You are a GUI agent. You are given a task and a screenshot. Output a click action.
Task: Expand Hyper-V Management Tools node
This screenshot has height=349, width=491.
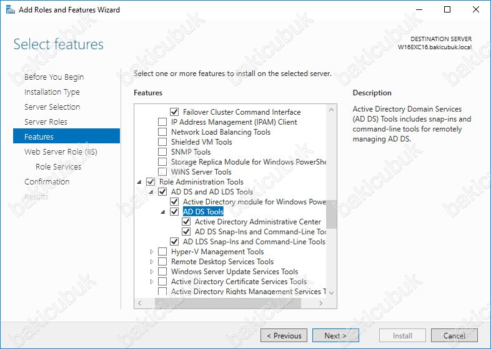point(152,252)
